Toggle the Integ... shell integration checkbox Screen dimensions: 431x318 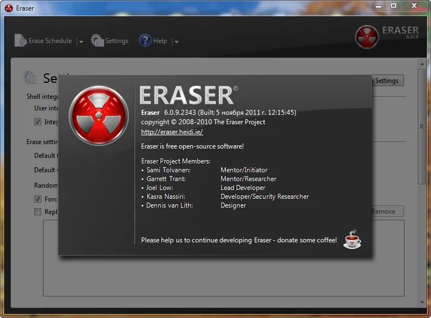click(37, 121)
